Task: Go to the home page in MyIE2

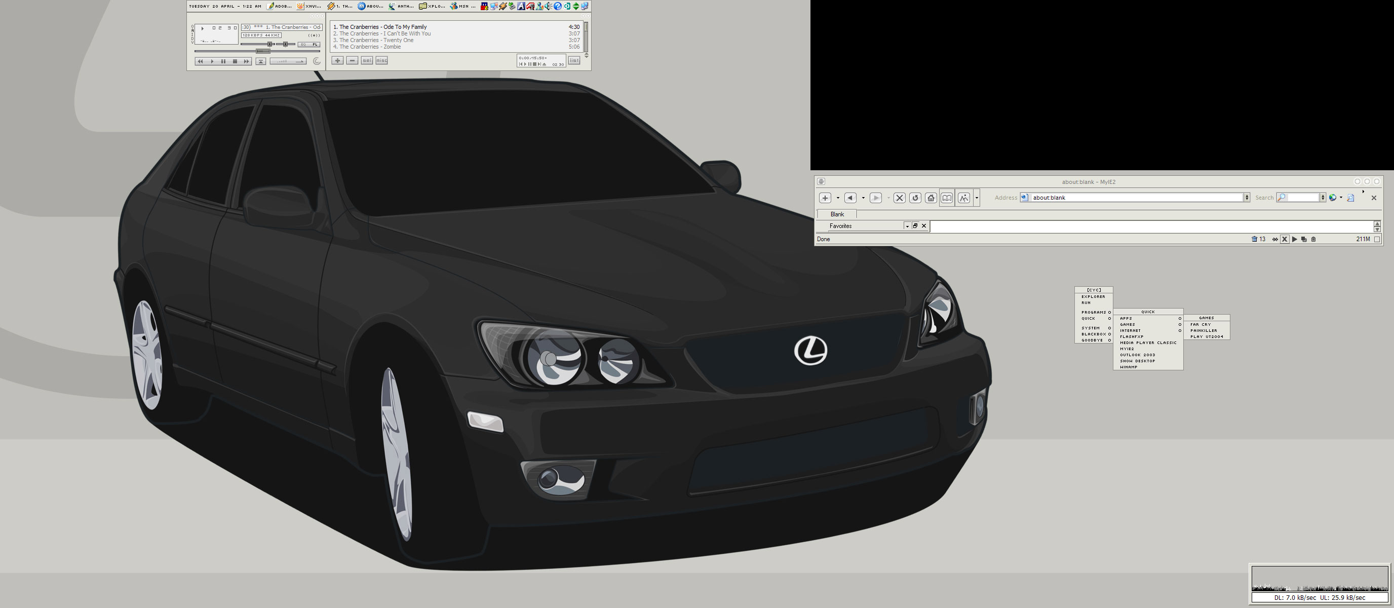Action: click(x=932, y=198)
